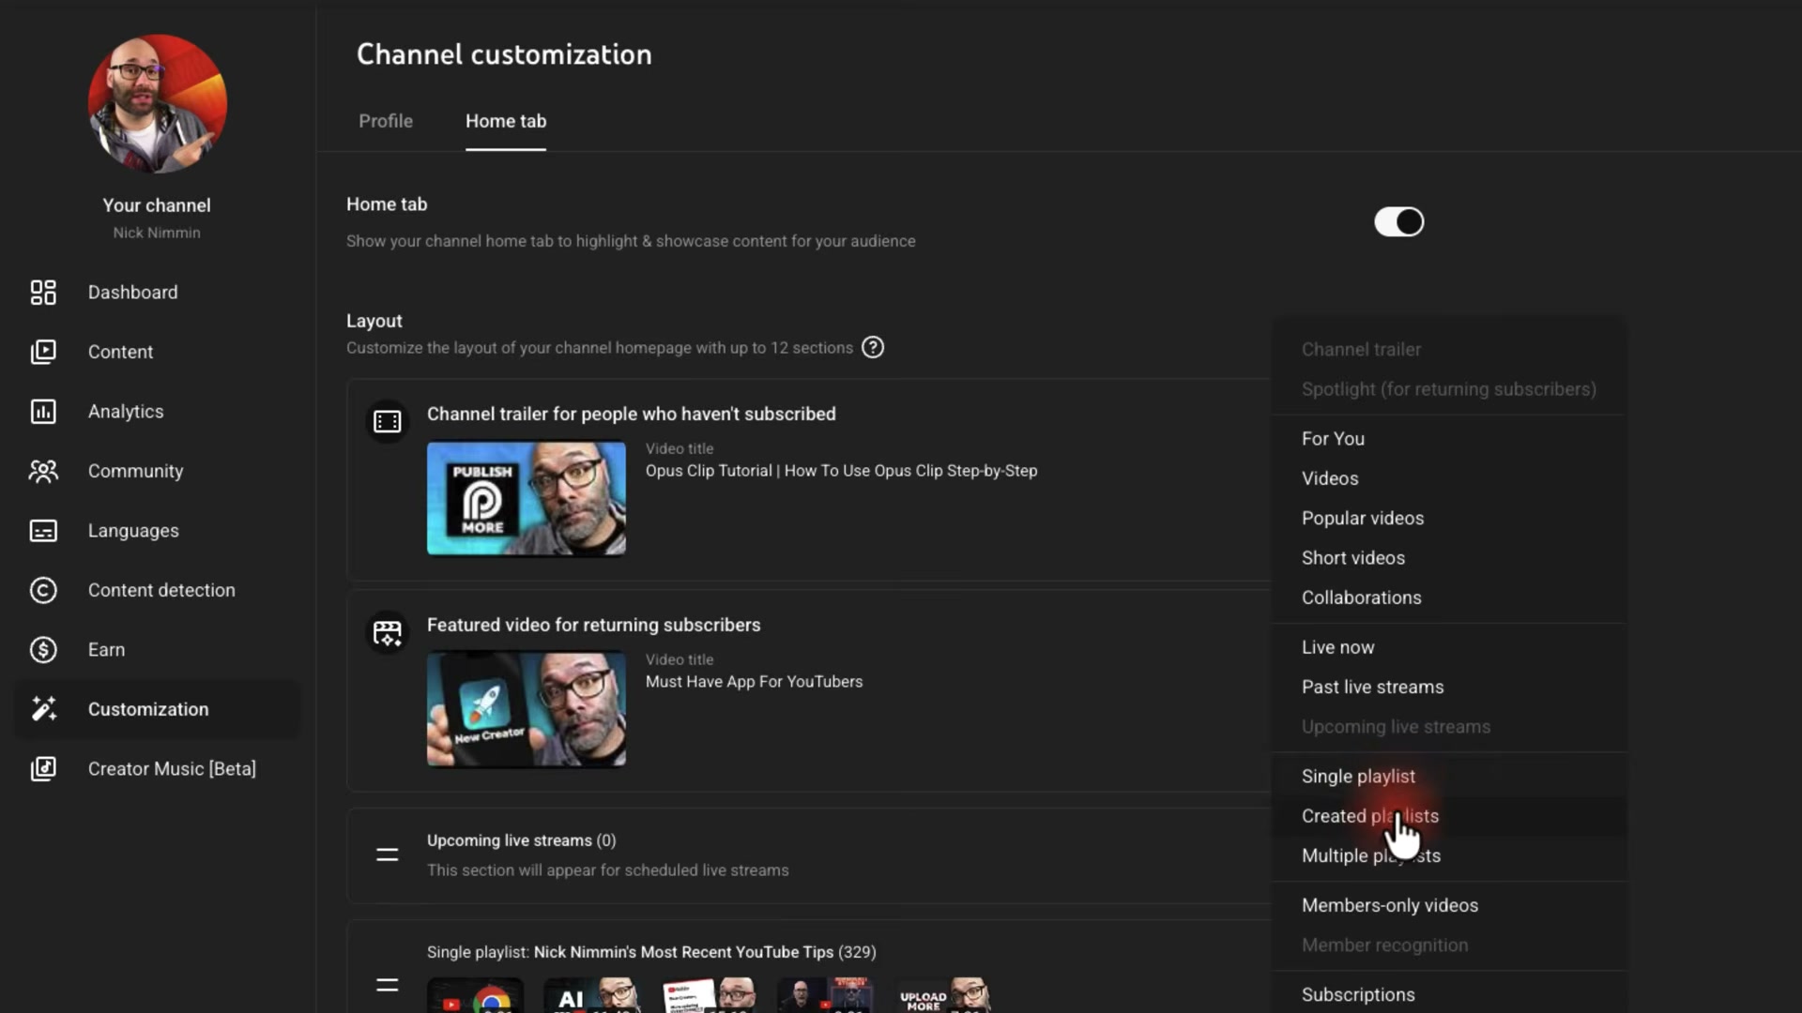Open Analytics page label
Screen dimensions: 1802x1013
click(x=126, y=412)
